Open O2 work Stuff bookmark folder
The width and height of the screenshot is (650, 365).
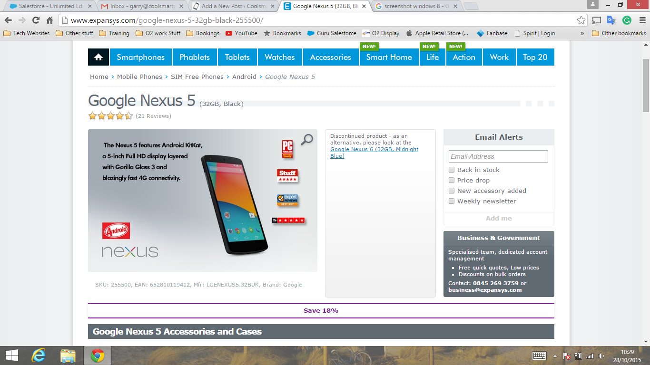pos(158,33)
